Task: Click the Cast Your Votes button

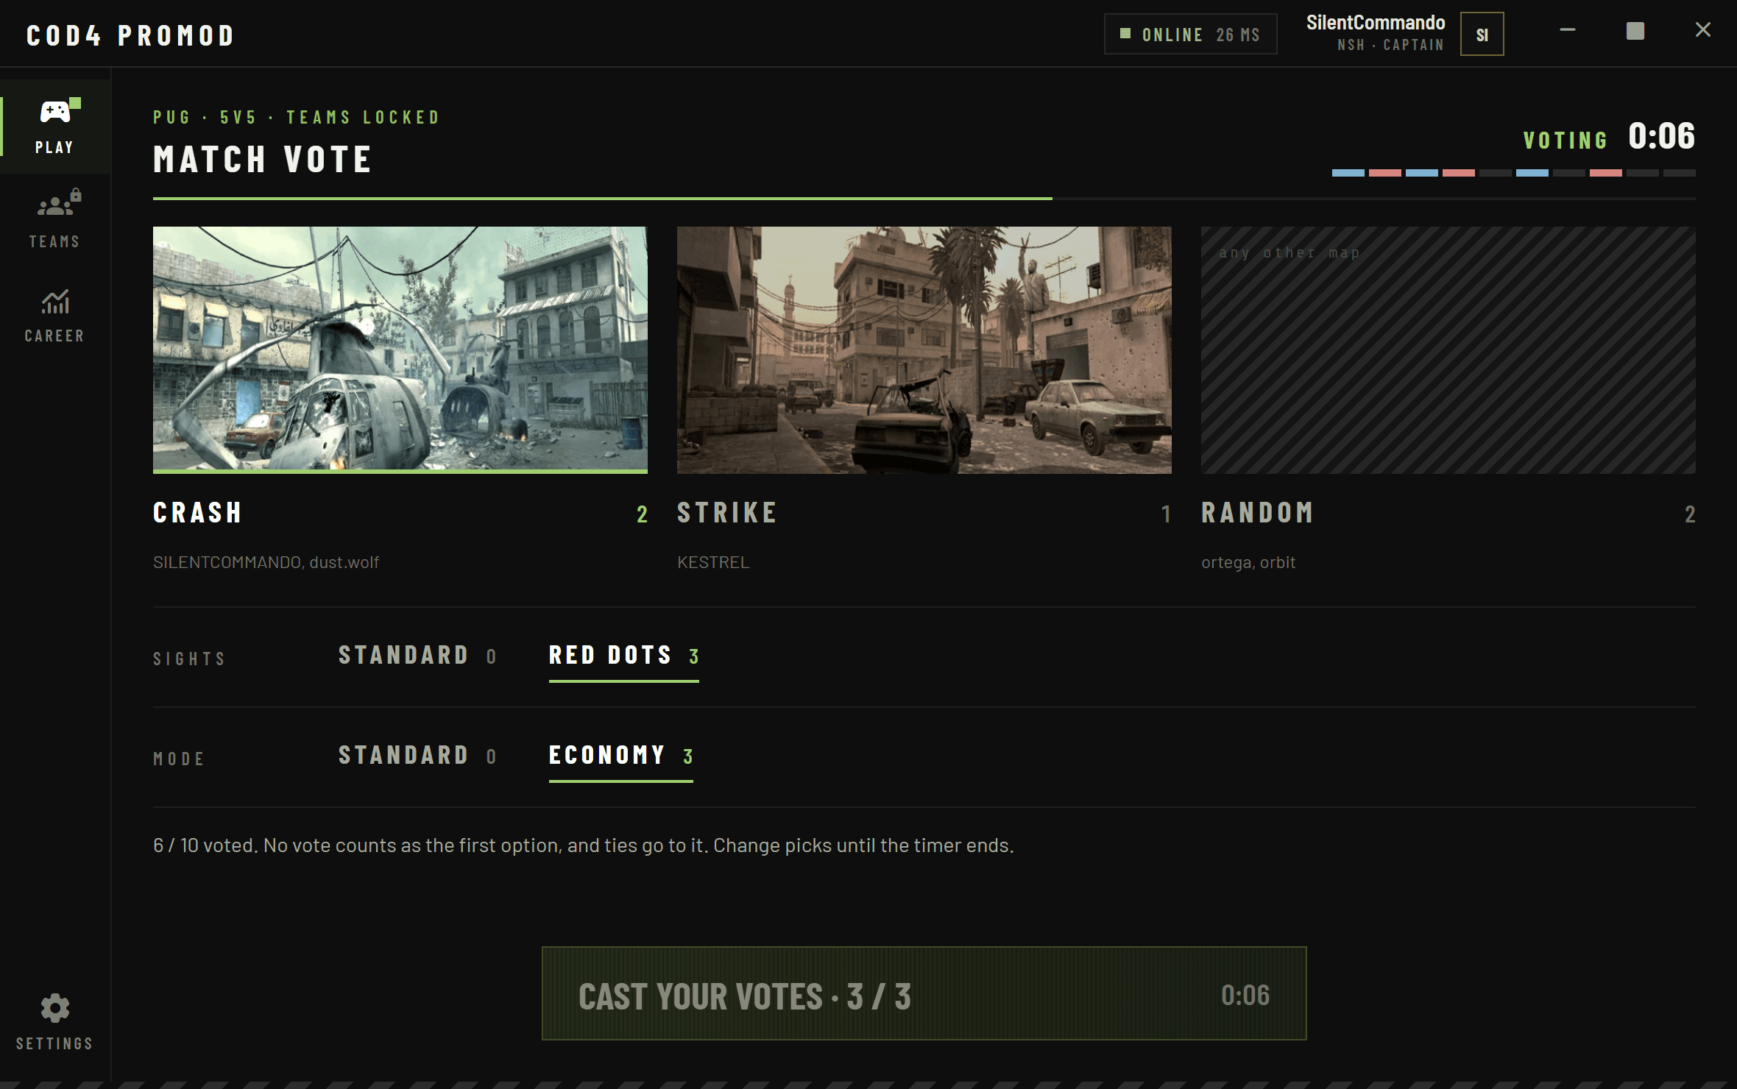Action: pos(924,993)
